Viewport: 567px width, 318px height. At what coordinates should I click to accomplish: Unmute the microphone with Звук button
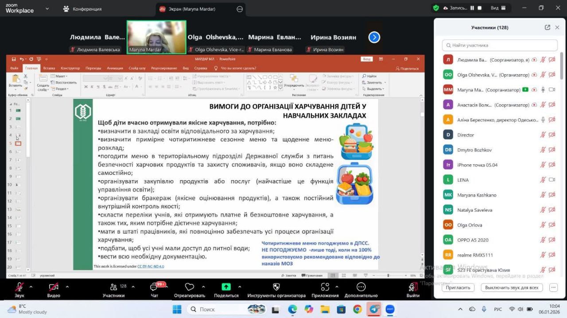point(19,287)
